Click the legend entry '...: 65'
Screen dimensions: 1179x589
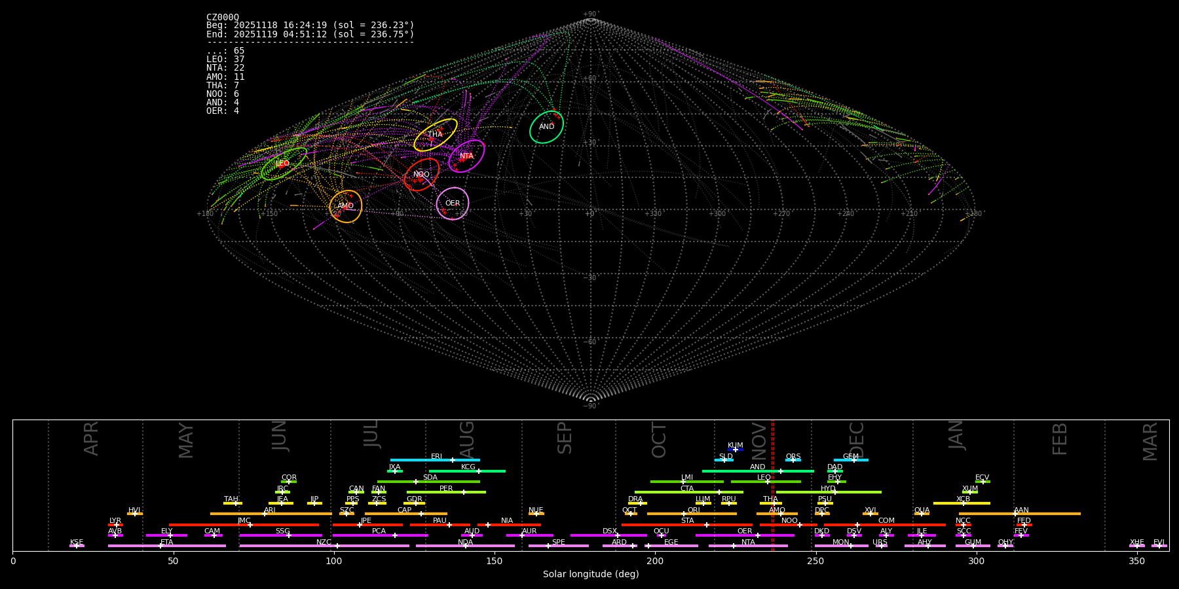[225, 51]
